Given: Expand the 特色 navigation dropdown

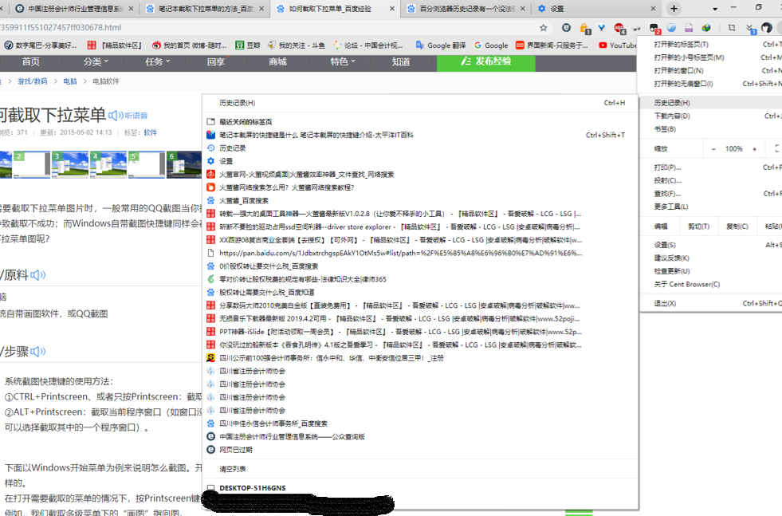Looking at the screenshot, I should pos(343,62).
